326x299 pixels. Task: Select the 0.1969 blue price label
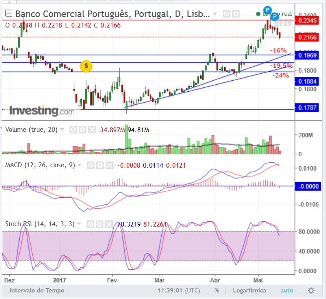pyautogui.click(x=307, y=55)
